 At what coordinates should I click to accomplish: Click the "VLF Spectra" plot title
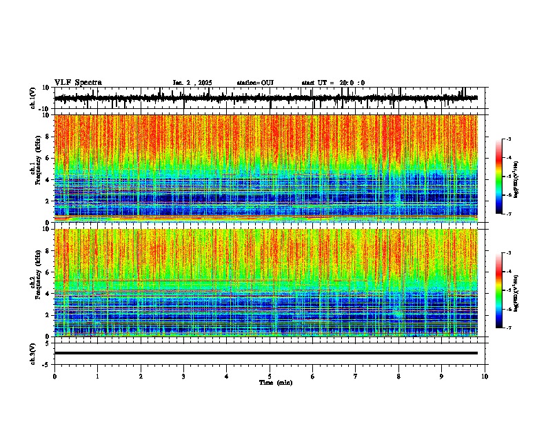[x=78, y=83]
